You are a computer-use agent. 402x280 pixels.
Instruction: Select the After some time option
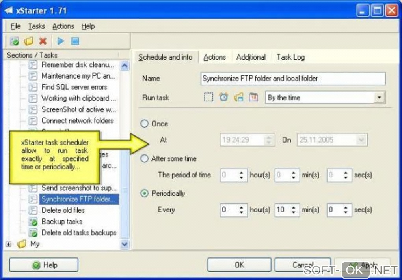pyautogui.click(x=144, y=158)
